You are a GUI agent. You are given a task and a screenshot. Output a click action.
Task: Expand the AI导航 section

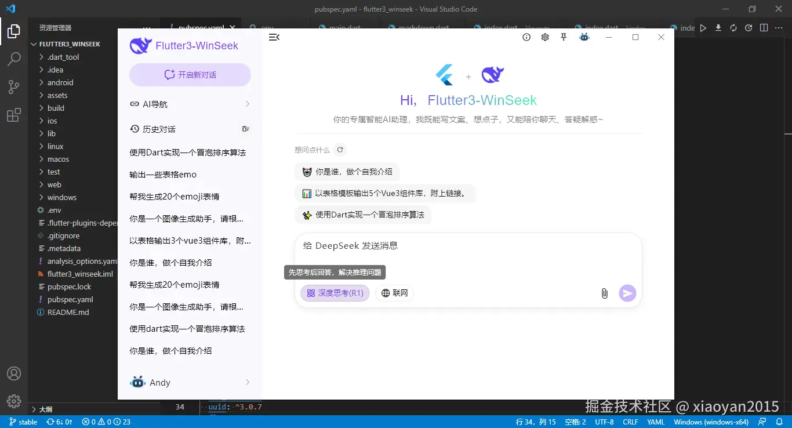(190, 104)
